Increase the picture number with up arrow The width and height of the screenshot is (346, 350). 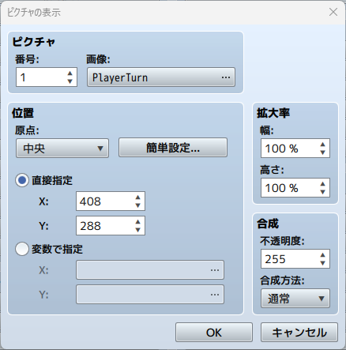click(70, 73)
